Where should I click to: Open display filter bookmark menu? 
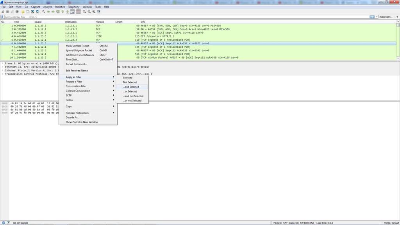click(2, 17)
